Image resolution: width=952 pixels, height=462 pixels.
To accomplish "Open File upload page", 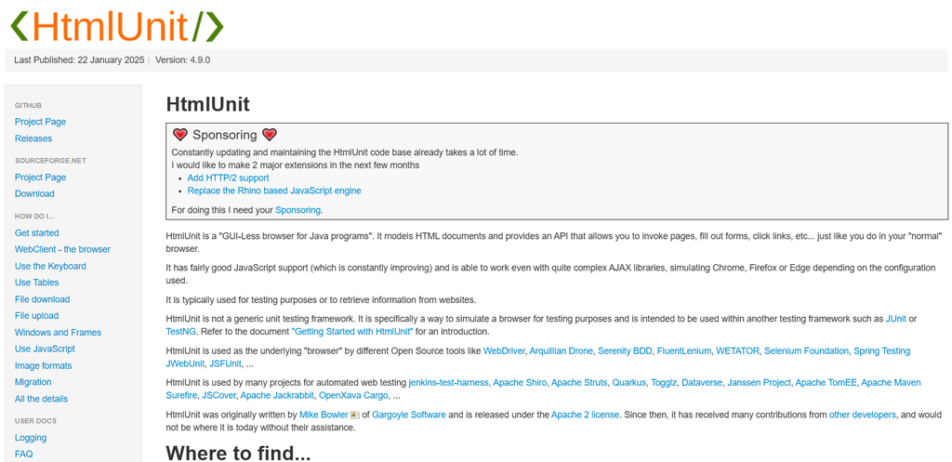I will [37, 316].
